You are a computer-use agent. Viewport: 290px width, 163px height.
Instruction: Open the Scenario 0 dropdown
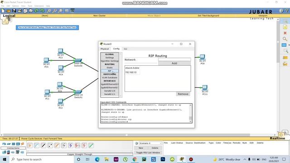pyautogui.click(x=150, y=143)
